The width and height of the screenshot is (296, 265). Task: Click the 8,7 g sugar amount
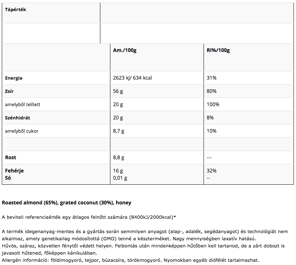(x=119, y=131)
